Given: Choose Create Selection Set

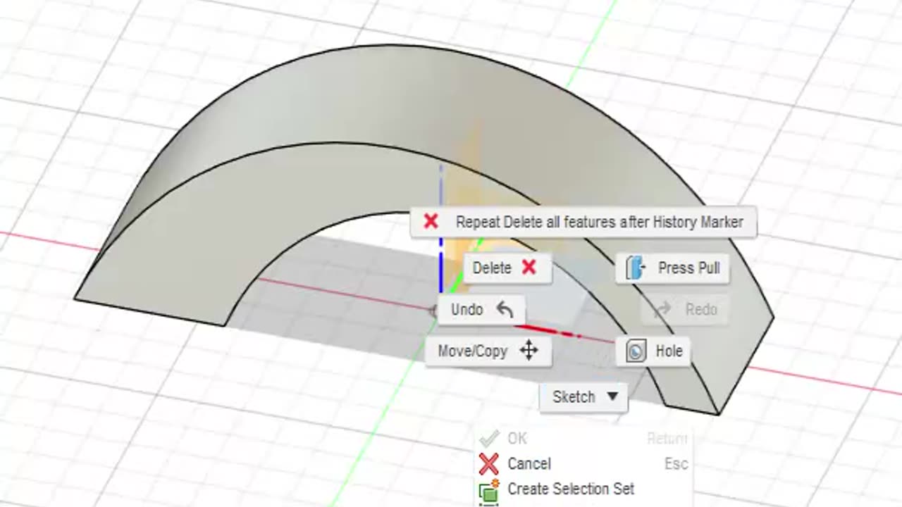Looking at the screenshot, I should pos(583,489).
